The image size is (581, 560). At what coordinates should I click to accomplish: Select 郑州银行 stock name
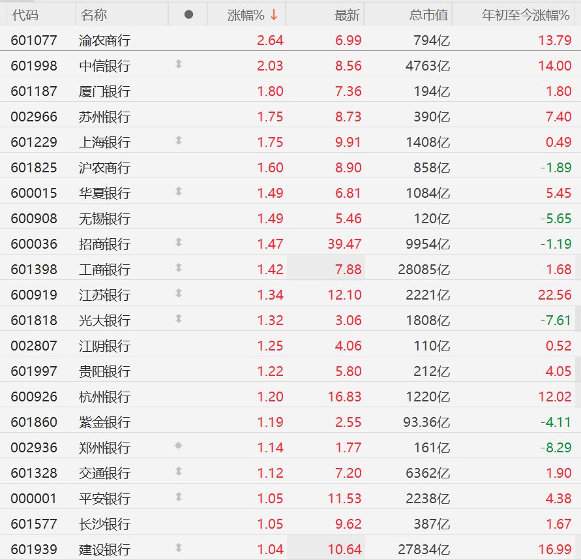(x=104, y=448)
